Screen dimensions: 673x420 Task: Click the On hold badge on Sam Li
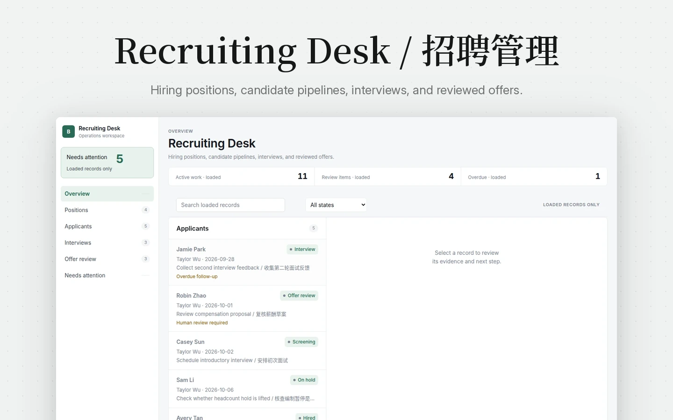304,380
